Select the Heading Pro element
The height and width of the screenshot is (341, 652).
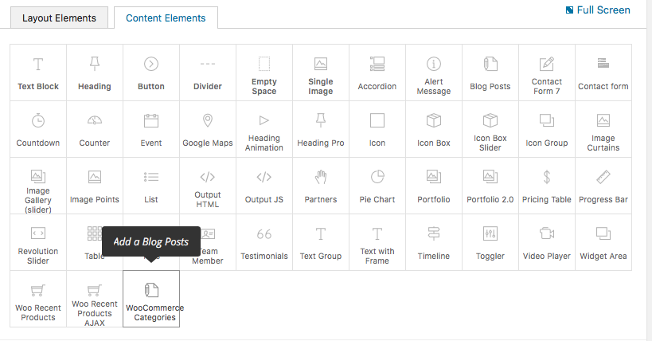[x=321, y=130]
